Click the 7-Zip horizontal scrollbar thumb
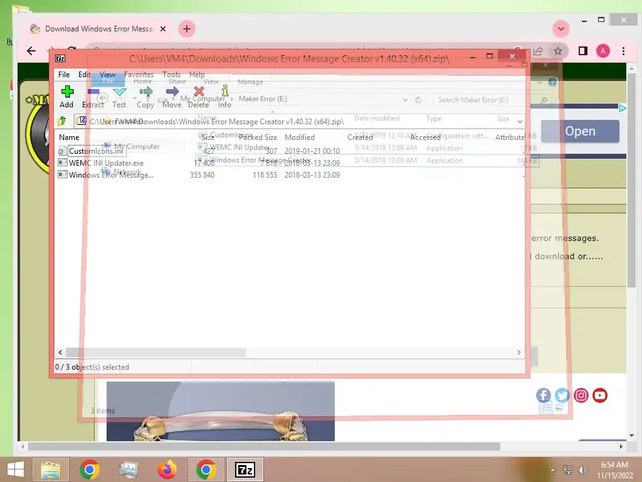Viewport: 642px width, 482px height. click(x=155, y=352)
